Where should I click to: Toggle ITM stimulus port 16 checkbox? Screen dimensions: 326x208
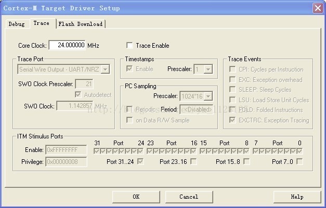193,151
